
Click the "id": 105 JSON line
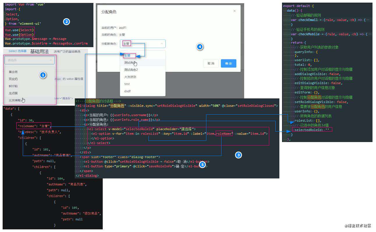[70, 208]
